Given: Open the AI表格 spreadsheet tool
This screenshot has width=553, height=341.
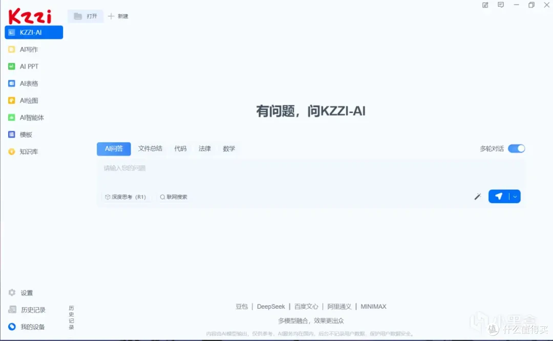Looking at the screenshot, I should click(29, 83).
